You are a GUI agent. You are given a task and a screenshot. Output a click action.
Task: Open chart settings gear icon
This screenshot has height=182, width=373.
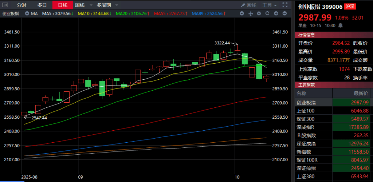point(259,13)
